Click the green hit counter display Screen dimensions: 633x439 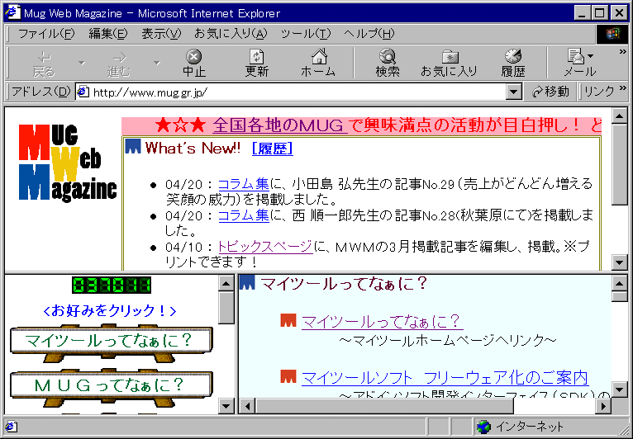(112, 285)
